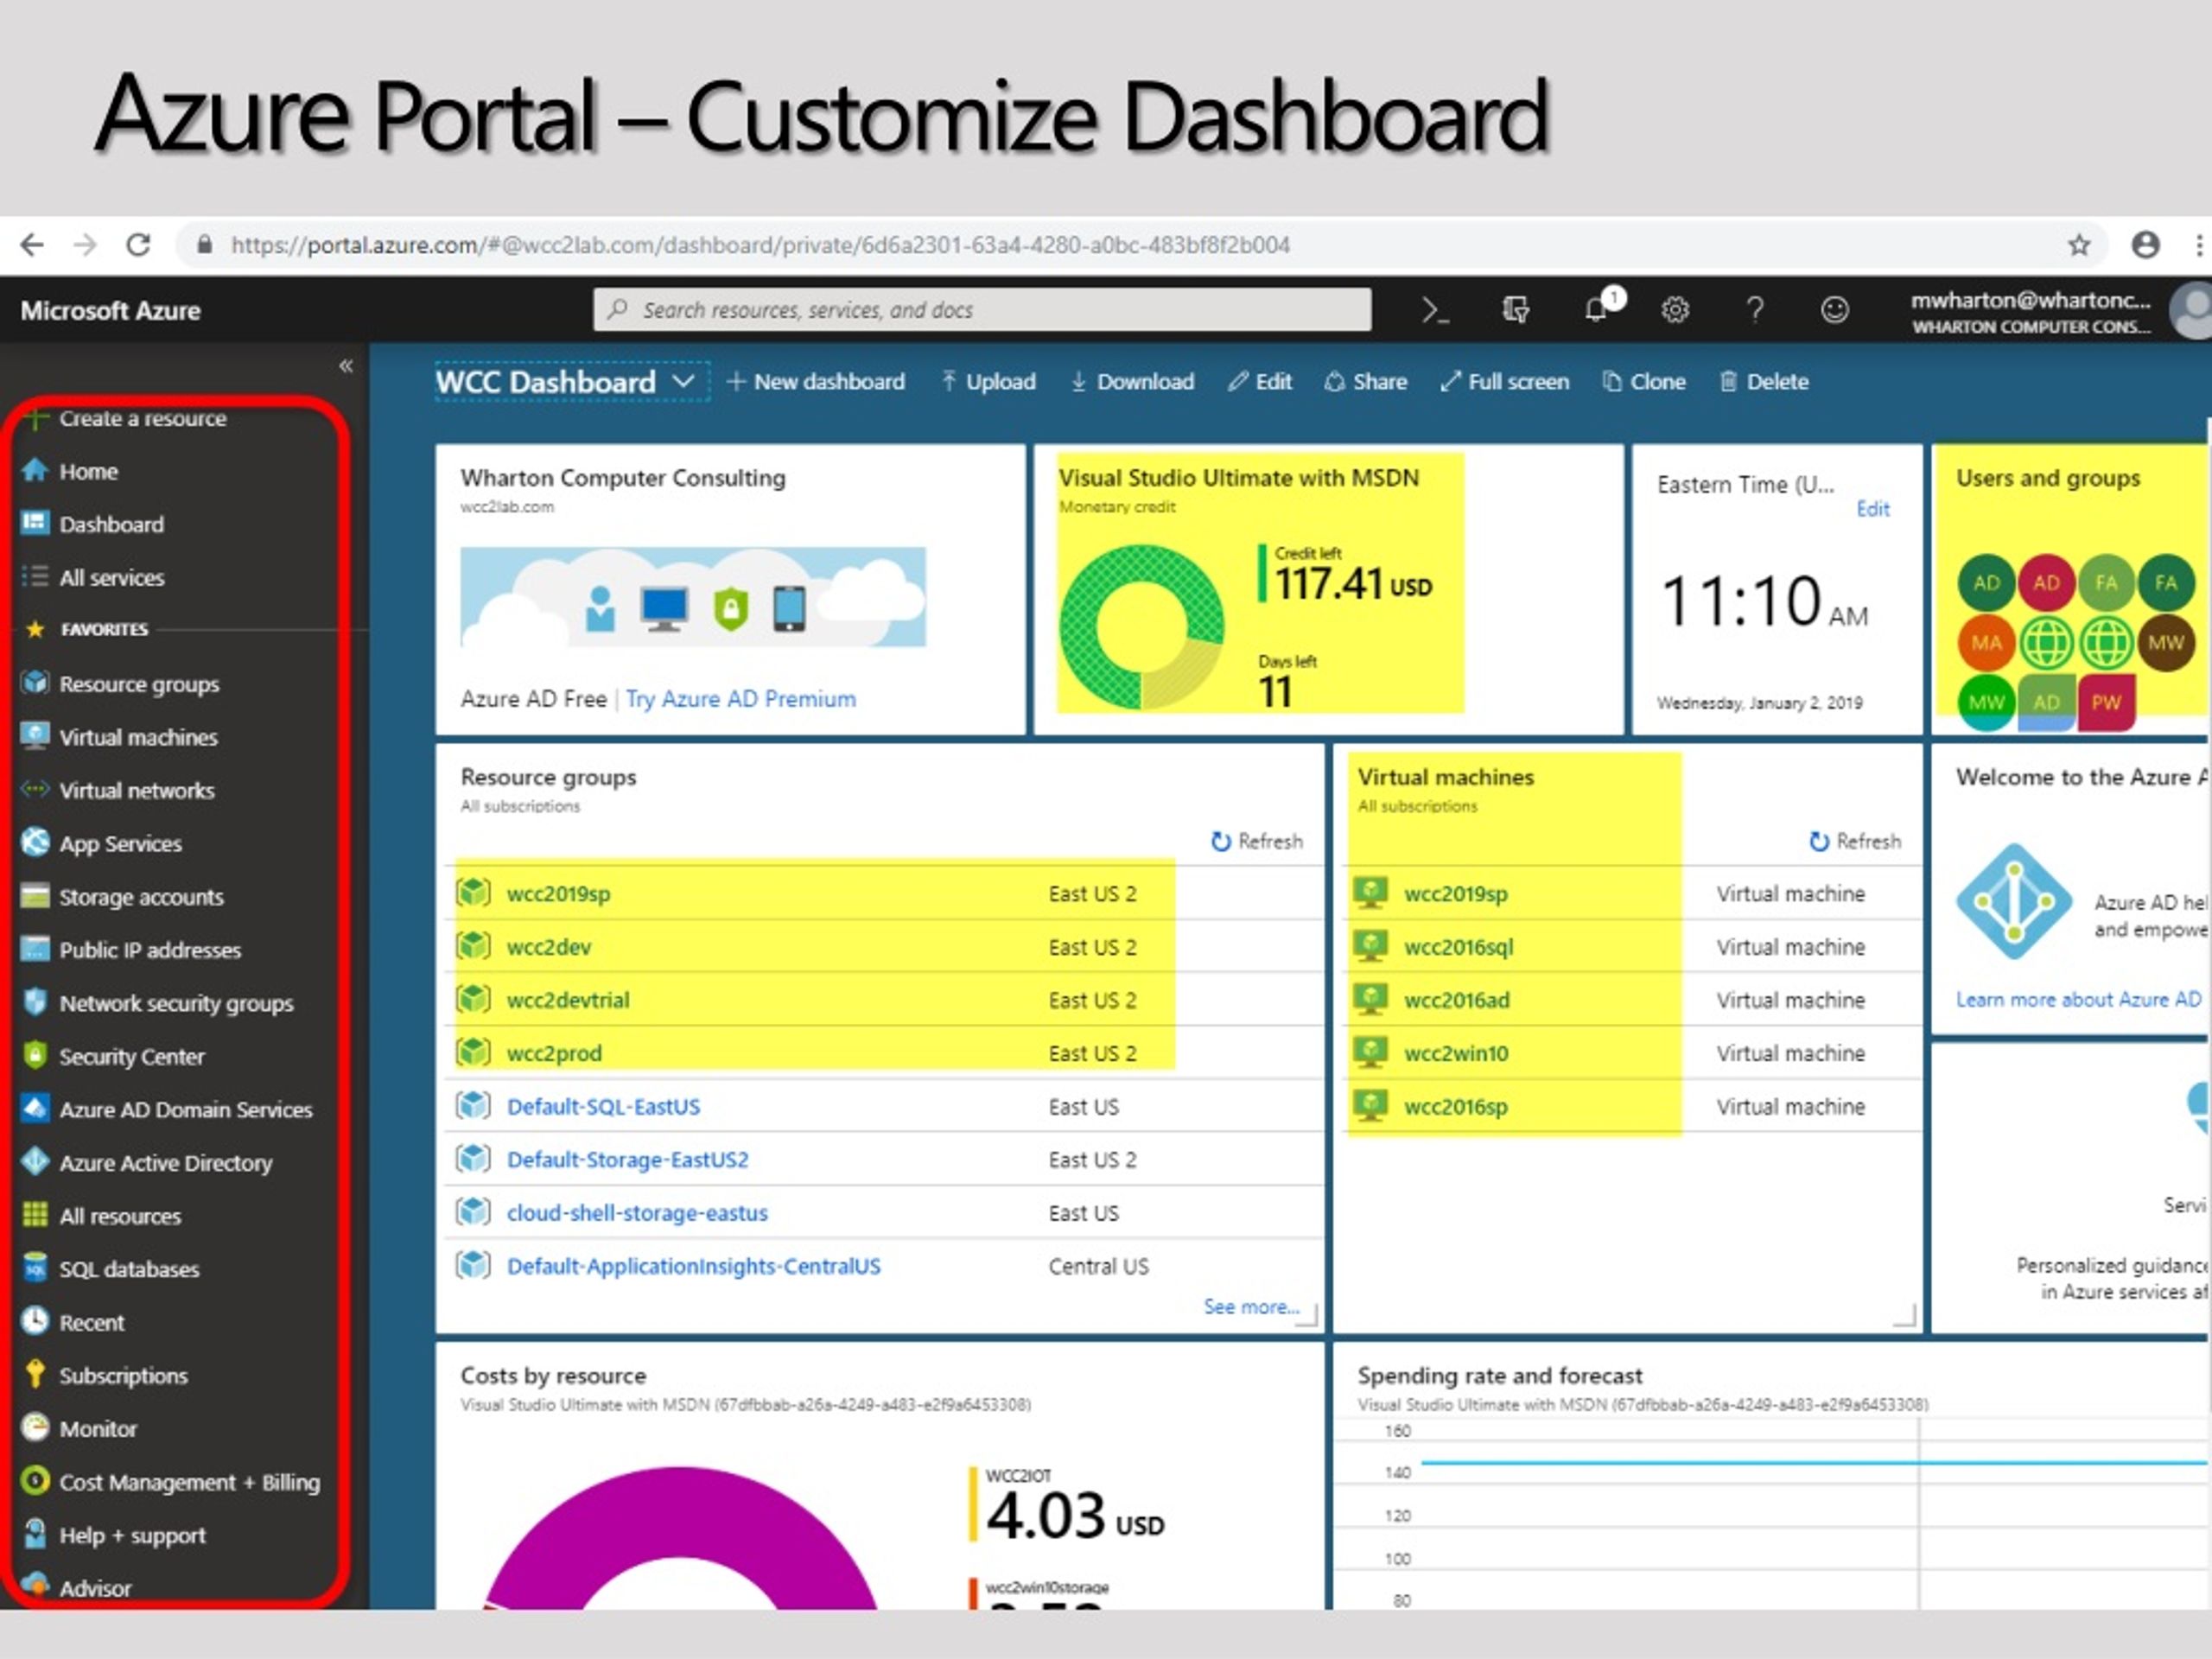
Task: Clone the dashboard
Action: [x=1643, y=382]
